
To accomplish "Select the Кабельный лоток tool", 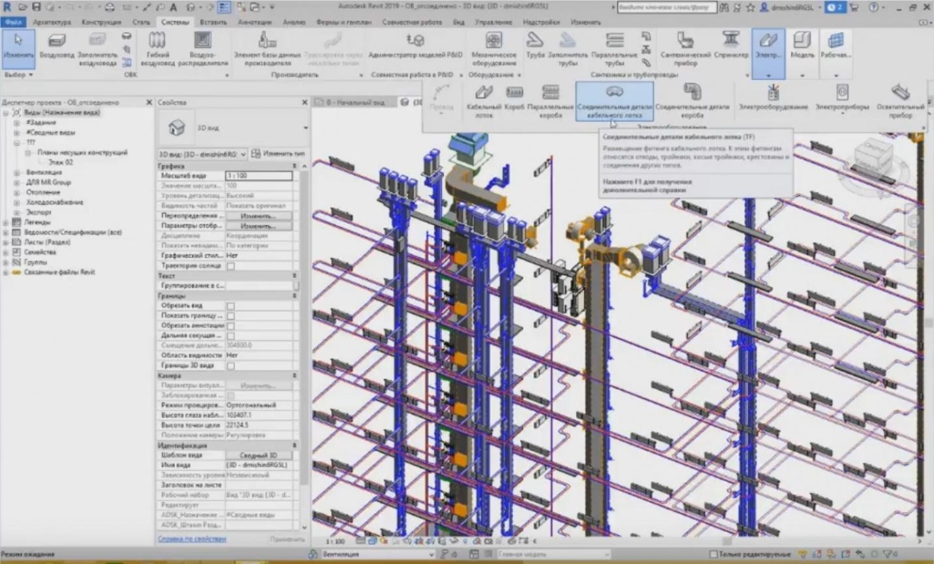I will click(x=482, y=101).
